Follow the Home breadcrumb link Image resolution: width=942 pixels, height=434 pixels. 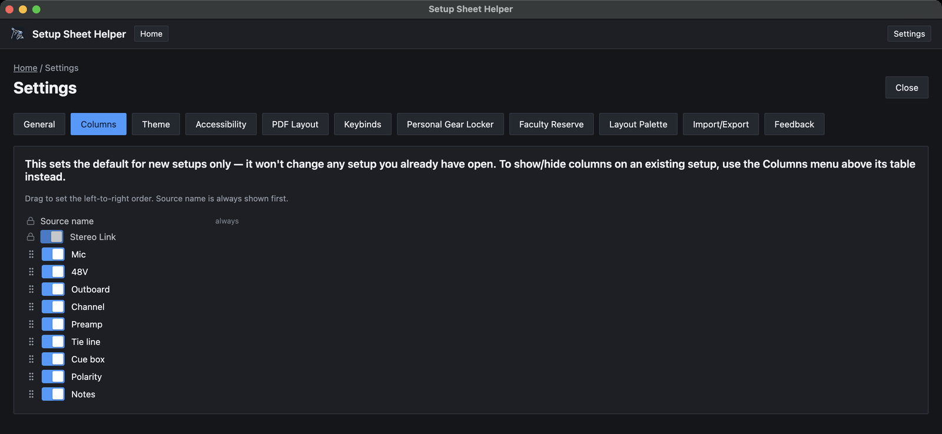tap(25, 68)
